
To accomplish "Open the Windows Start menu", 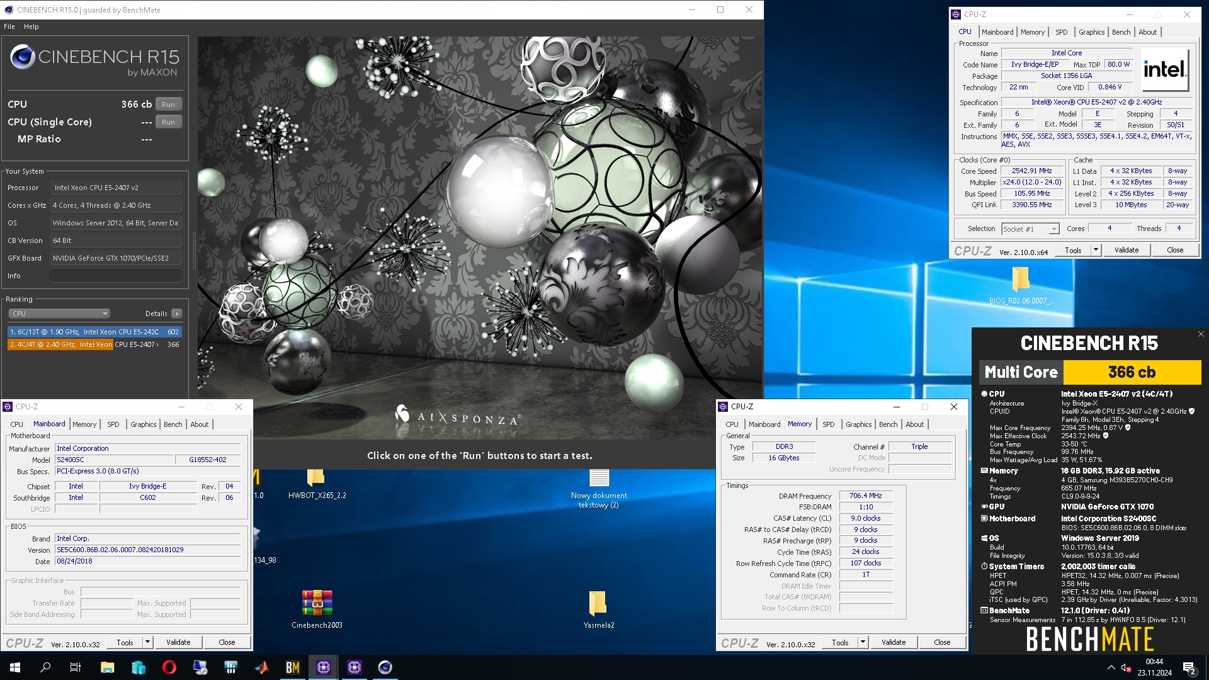I will click(x=15, y=667).
